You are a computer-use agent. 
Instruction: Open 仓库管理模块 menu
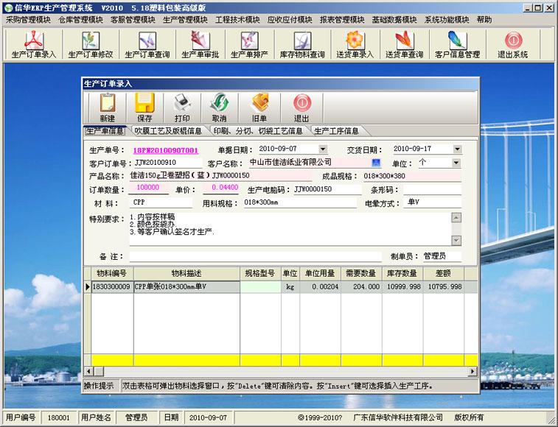[x=81, y=20]
